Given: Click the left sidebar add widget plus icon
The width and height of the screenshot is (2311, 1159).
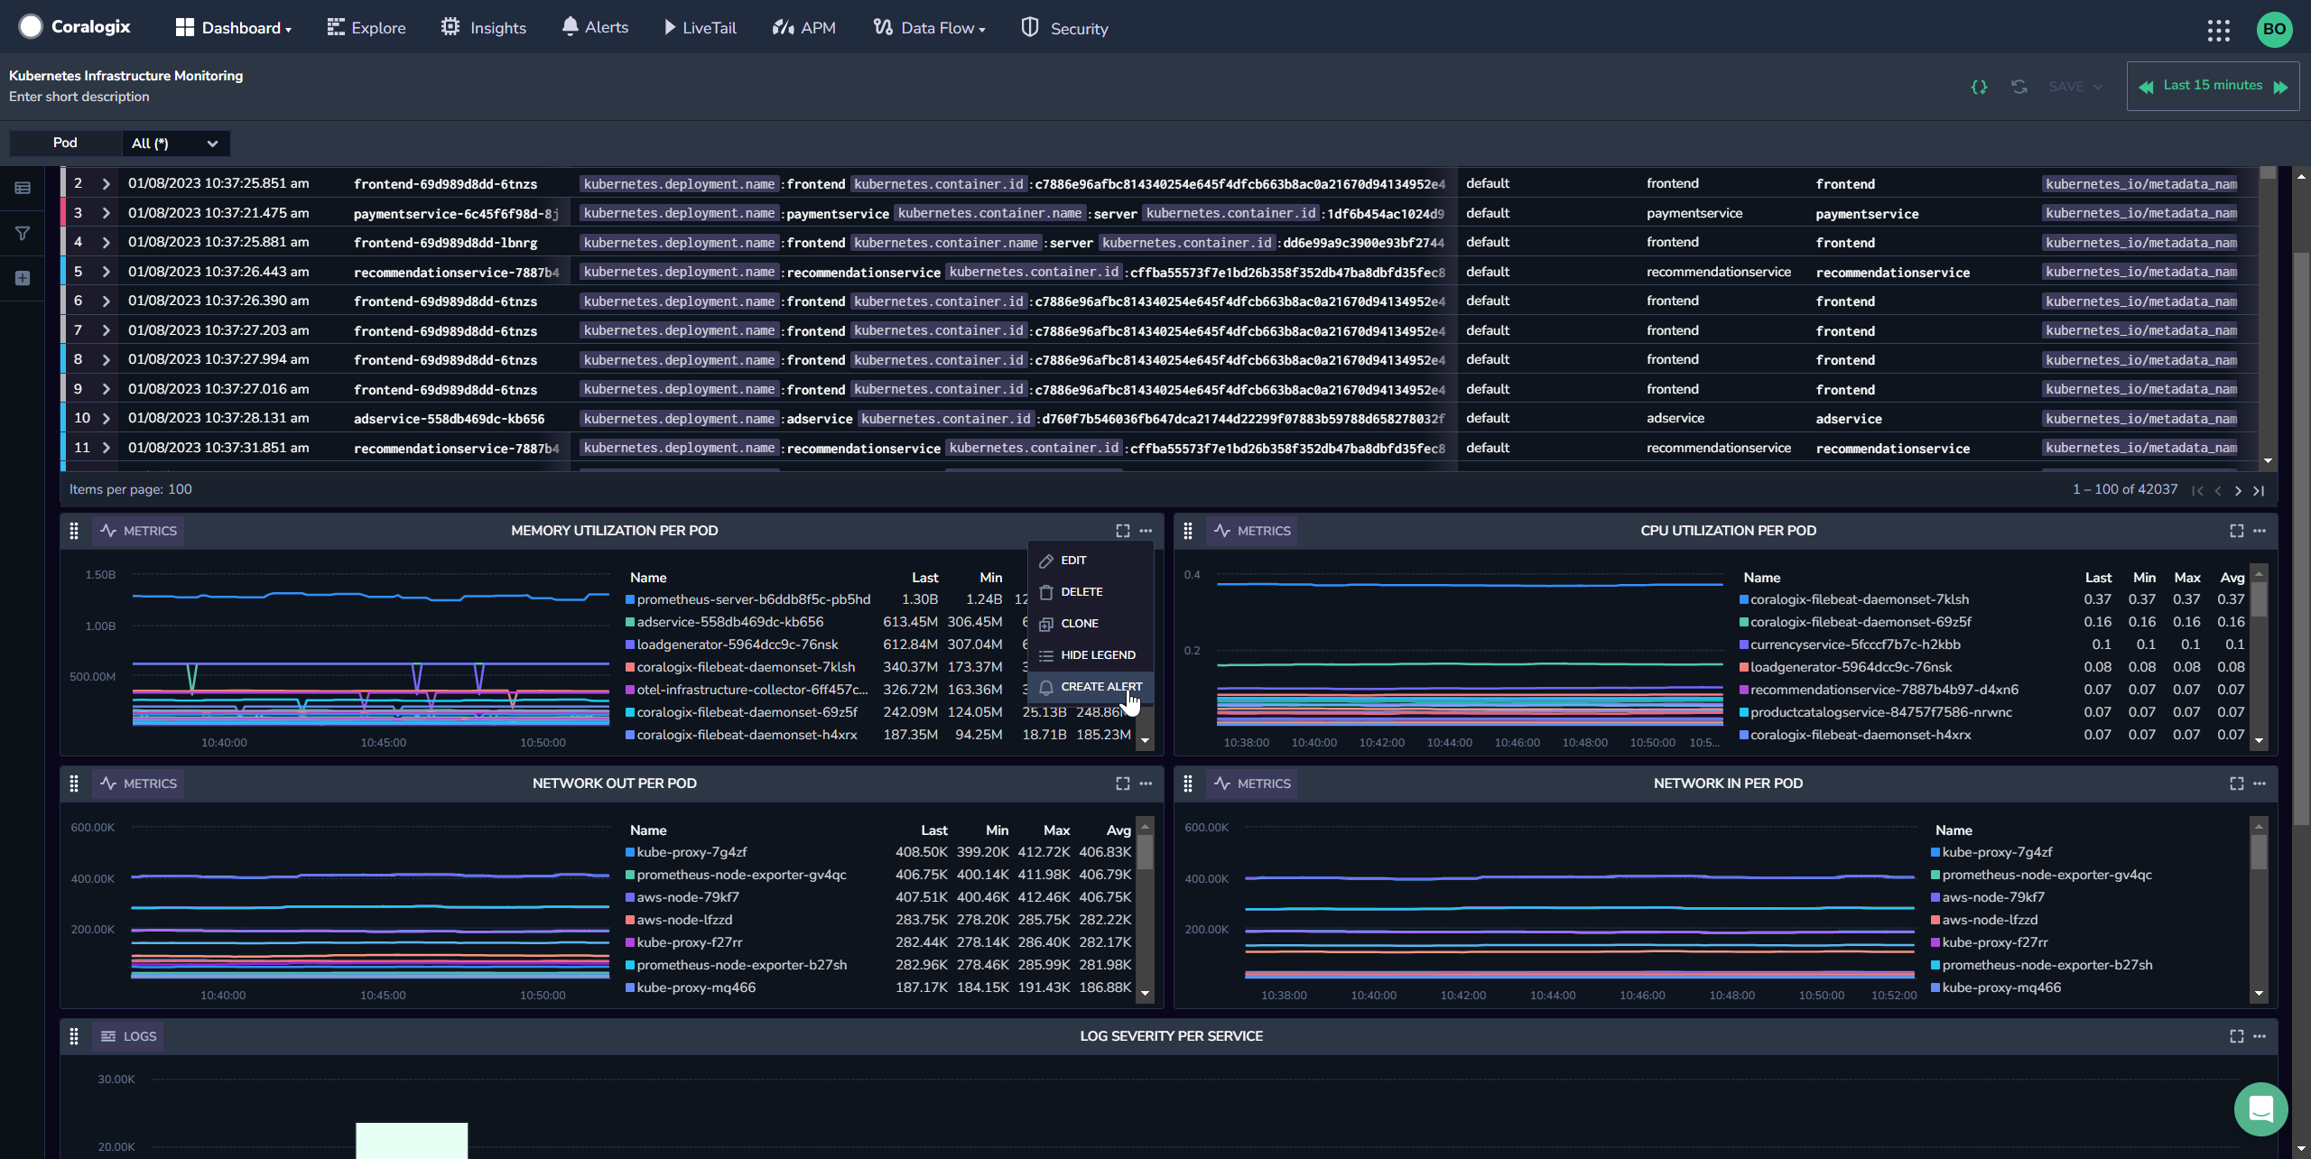Looking at the screenshot, I should point(23,278).
